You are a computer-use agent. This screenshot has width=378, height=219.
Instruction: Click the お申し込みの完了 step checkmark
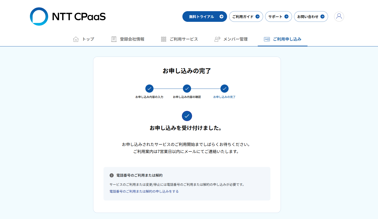225,89
